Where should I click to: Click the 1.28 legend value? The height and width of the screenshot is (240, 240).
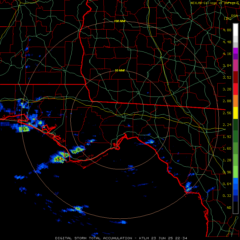(x=227, y=160)
